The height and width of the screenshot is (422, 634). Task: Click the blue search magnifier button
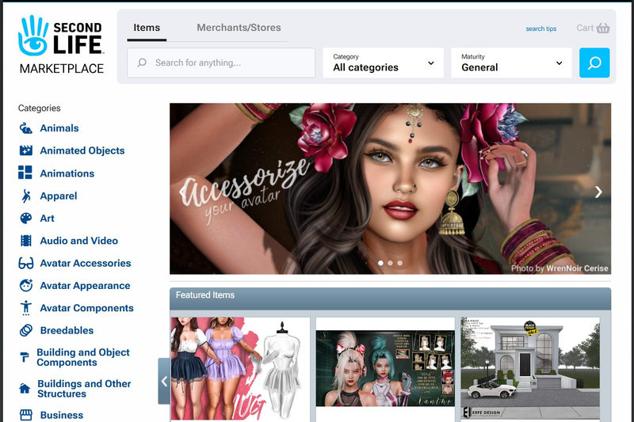point(594,63)
